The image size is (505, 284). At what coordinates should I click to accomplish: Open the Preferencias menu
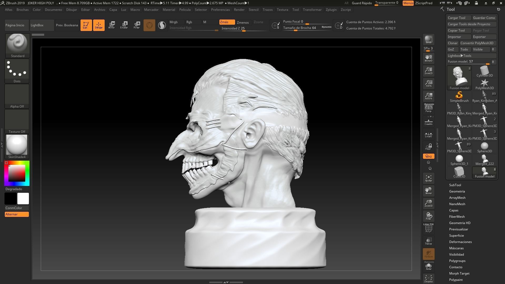click(x=220, y=10)
